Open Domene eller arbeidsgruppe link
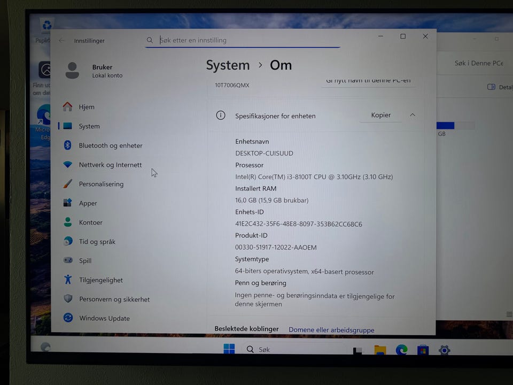Viewport: 513px width, 385px height. pos(331,330)
